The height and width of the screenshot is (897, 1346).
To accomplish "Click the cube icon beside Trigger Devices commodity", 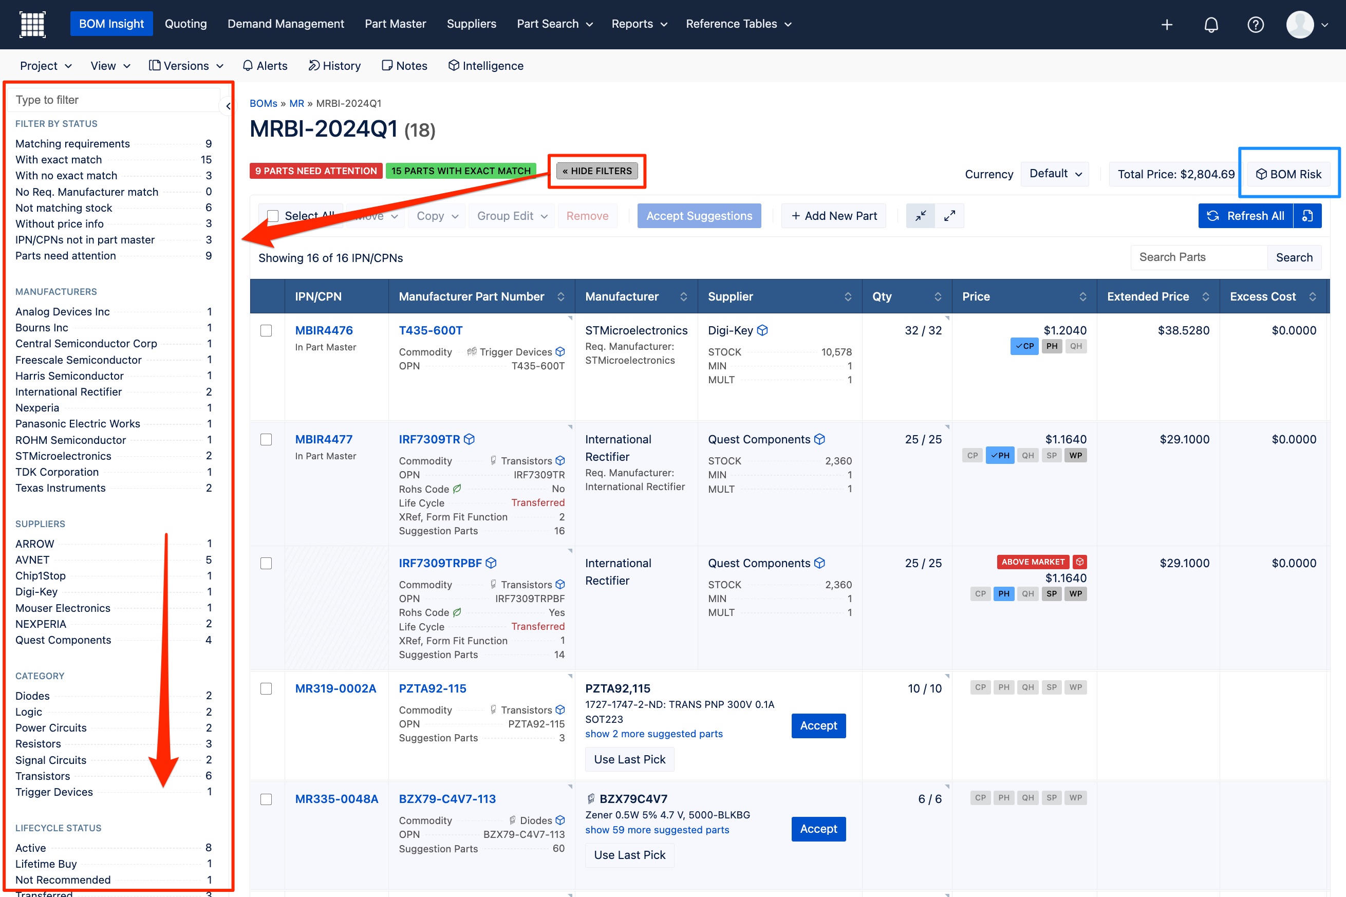I will 560,351.
